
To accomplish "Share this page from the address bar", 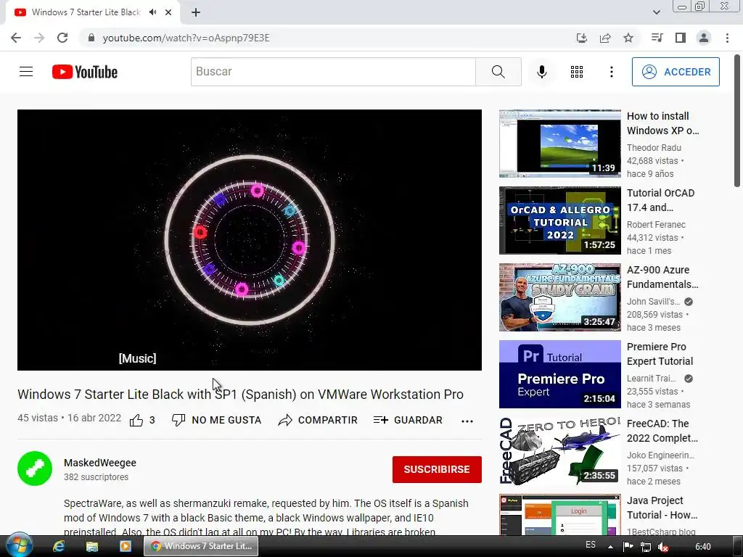I will 605,38.
